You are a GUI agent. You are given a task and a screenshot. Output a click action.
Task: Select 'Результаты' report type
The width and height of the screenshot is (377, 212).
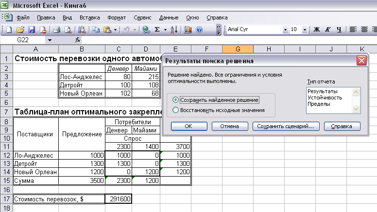click(323, 91)
